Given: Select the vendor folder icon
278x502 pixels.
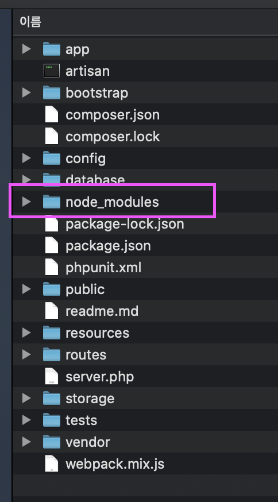Looking at the screenshot, I should click(x=52, y=442).
